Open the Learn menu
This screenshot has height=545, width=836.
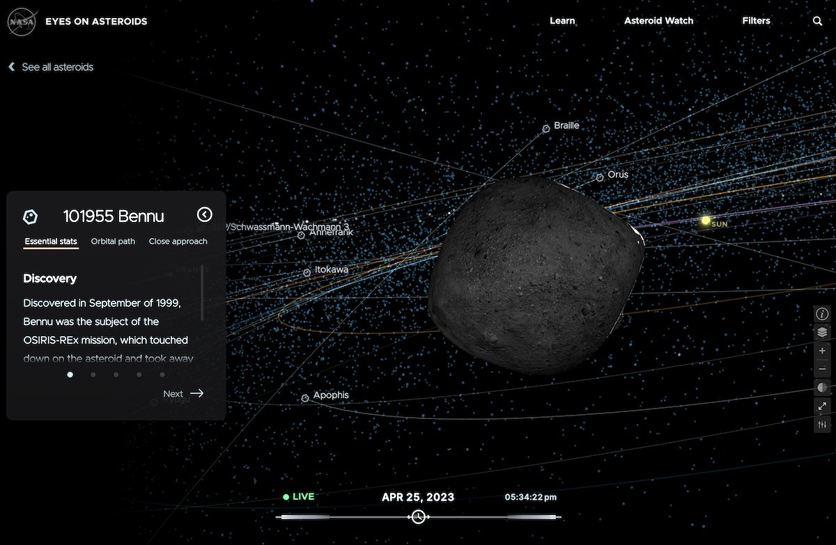click(562, 21)
